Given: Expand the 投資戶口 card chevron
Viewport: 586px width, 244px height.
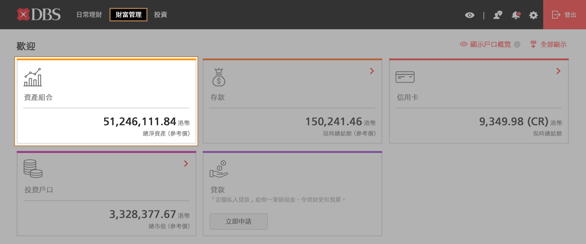Looking at the screenshot, I should click(186, 164).
